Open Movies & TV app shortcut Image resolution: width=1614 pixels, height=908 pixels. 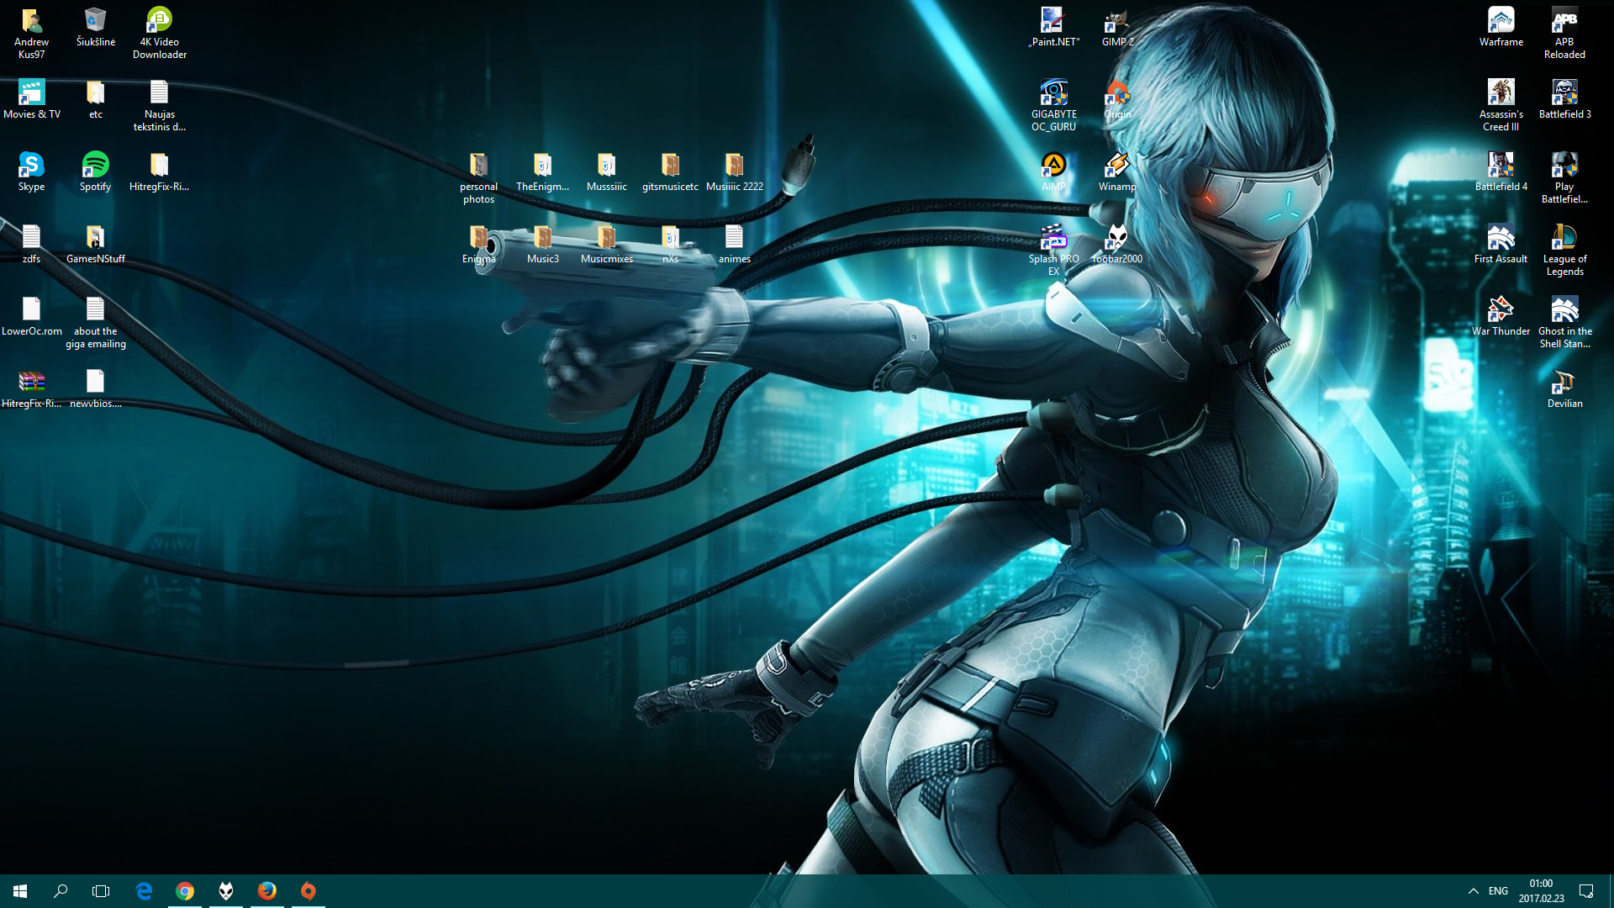click(x=31, y=100)
